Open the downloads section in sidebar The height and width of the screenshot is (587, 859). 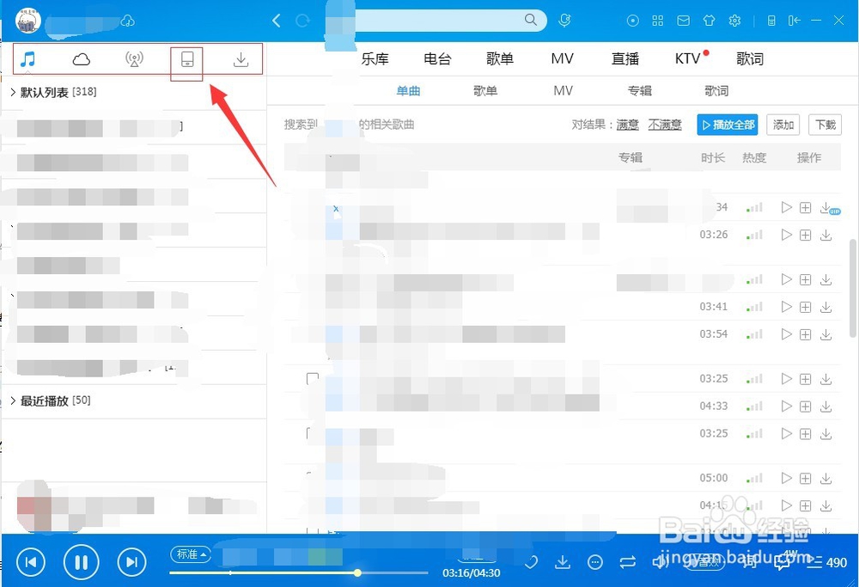tap(240, 60)
